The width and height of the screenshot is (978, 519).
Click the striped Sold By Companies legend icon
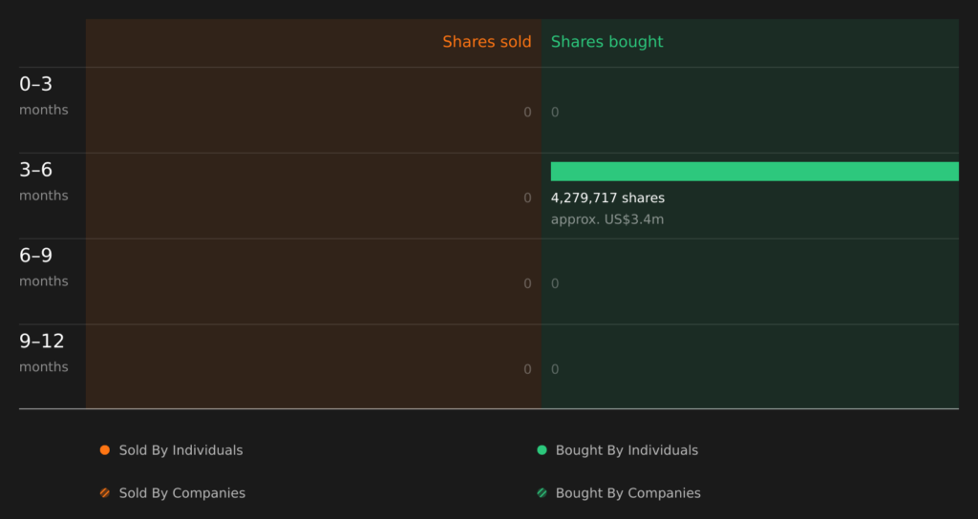coord(105,493)
